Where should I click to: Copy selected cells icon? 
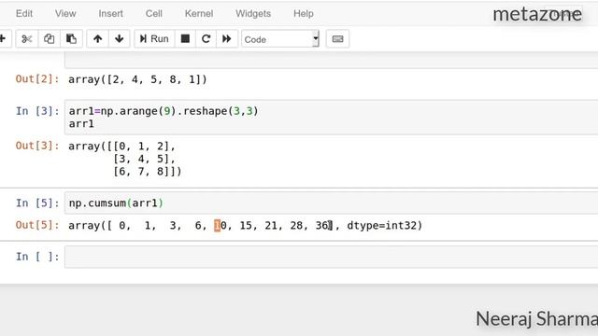(x=49, y=39)
